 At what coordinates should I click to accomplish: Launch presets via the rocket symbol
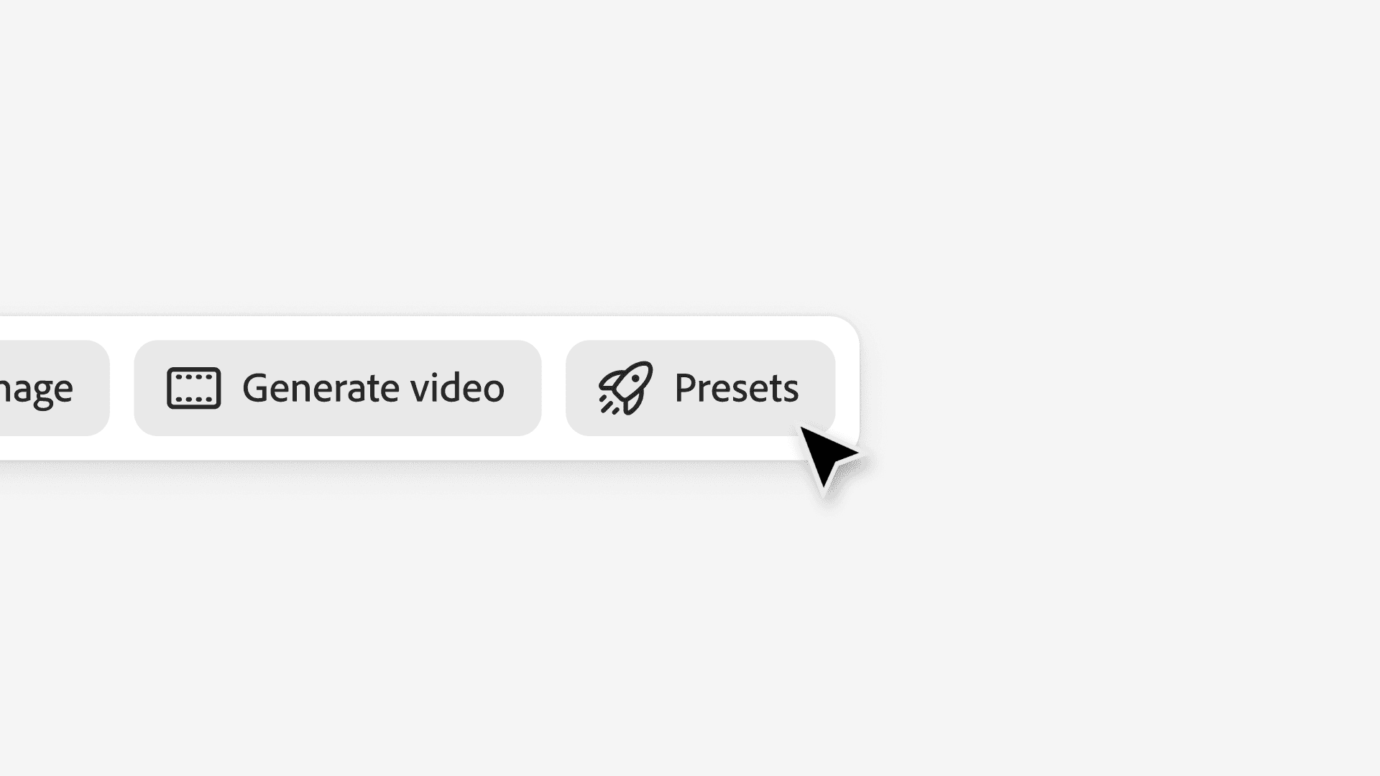[625, 388]
